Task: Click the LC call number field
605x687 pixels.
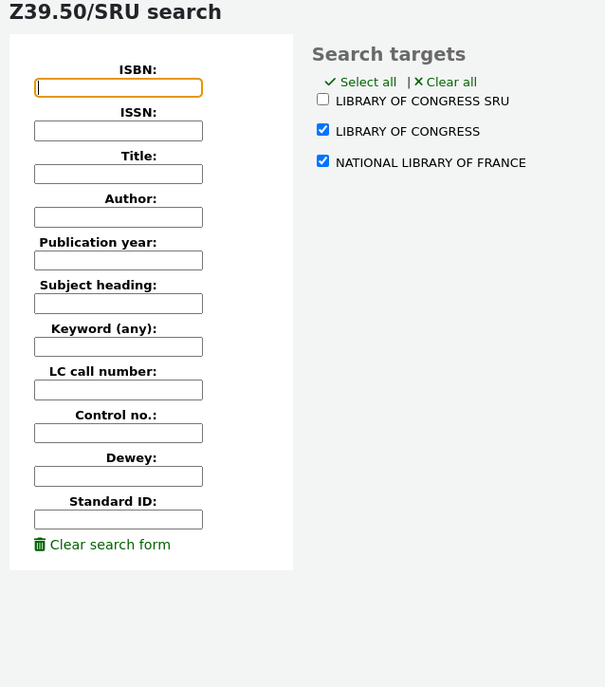Action: [x=119, y=390]
